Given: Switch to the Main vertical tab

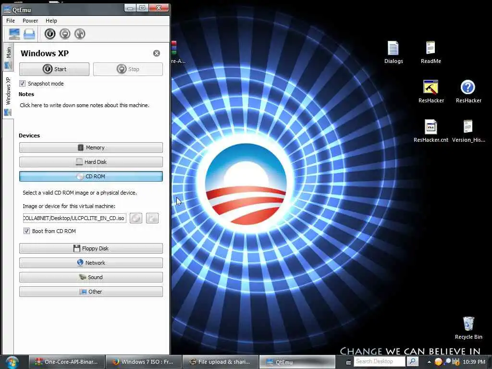Looking at the screenshot, I should tap(8, 57).
